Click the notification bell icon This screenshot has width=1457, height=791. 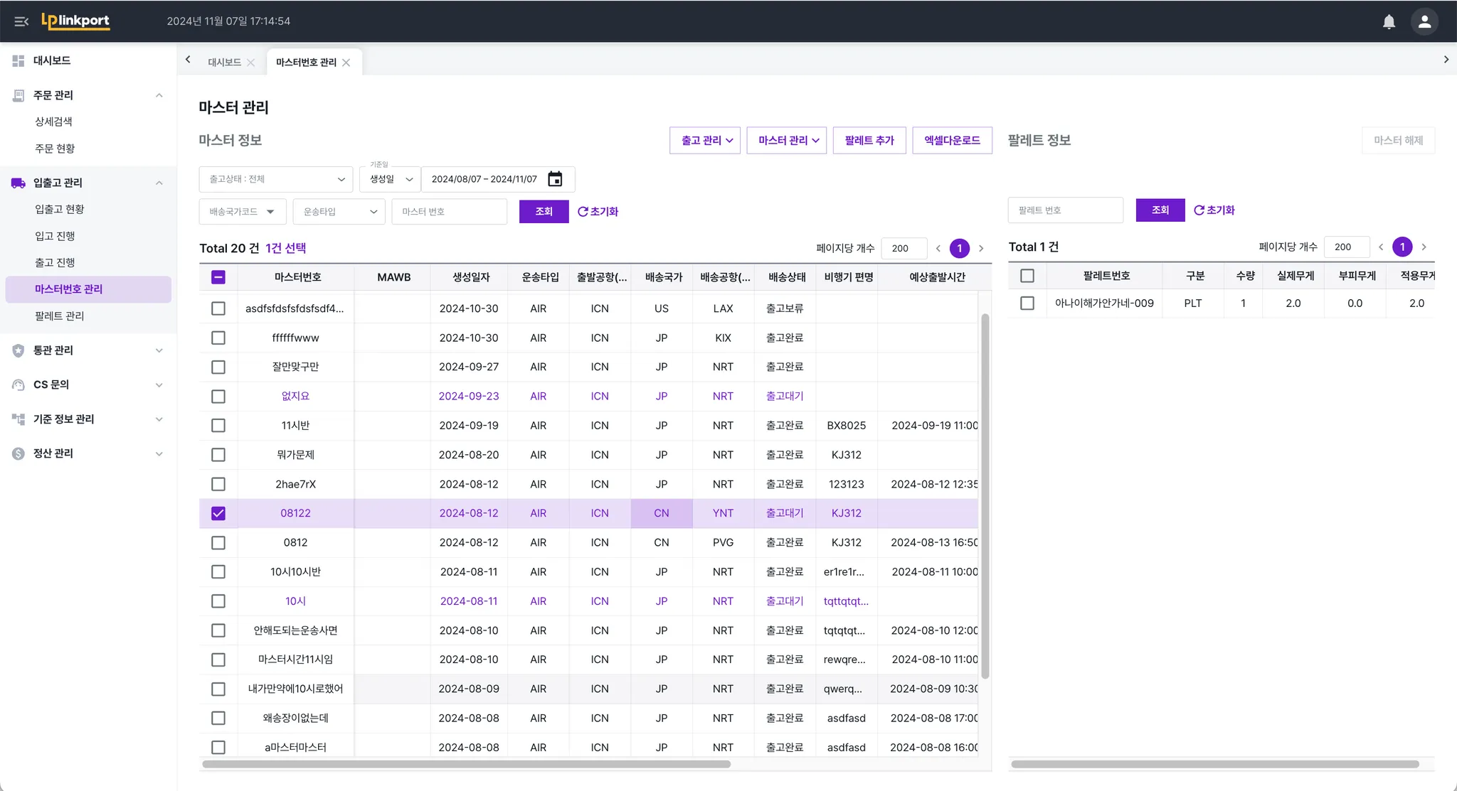[1389, 21]
